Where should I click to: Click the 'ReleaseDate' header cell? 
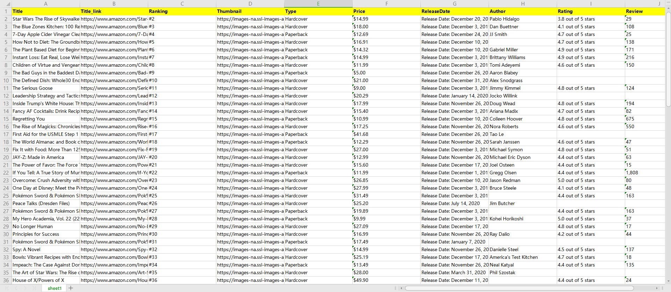455,11
